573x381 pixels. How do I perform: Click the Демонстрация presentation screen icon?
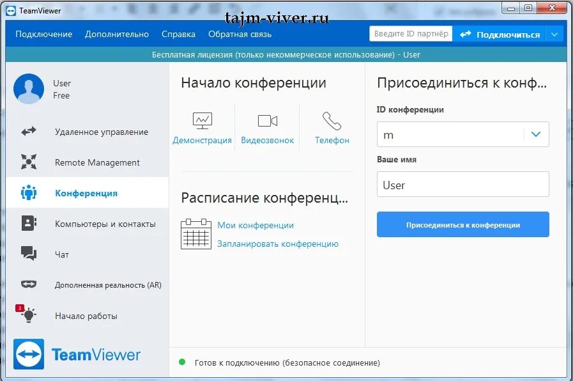coord(202,121)
